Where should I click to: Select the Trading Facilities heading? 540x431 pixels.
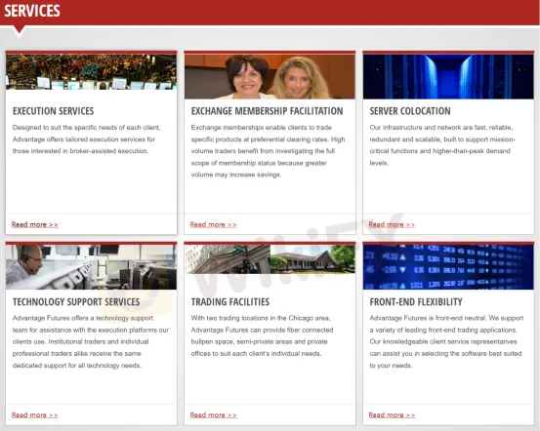(x=230, y=302)
